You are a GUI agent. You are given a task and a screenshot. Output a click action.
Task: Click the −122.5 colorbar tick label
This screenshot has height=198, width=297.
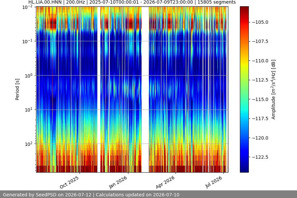click(260, 157)
